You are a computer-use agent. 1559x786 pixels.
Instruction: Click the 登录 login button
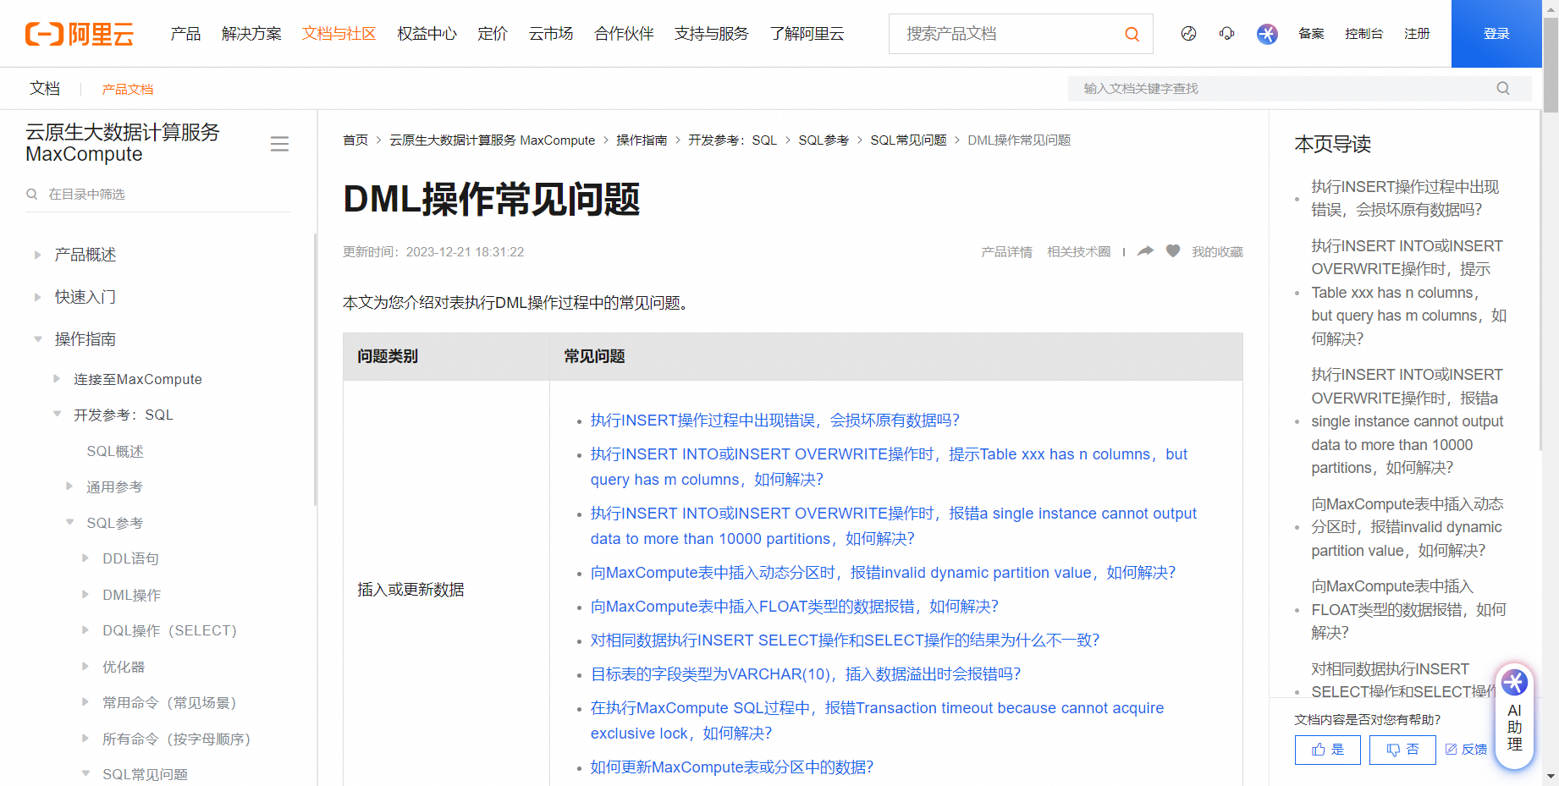click(1496, 34)
